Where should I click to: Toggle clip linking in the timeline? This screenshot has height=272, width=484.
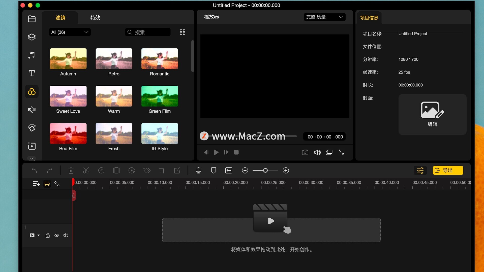(57, 184)
